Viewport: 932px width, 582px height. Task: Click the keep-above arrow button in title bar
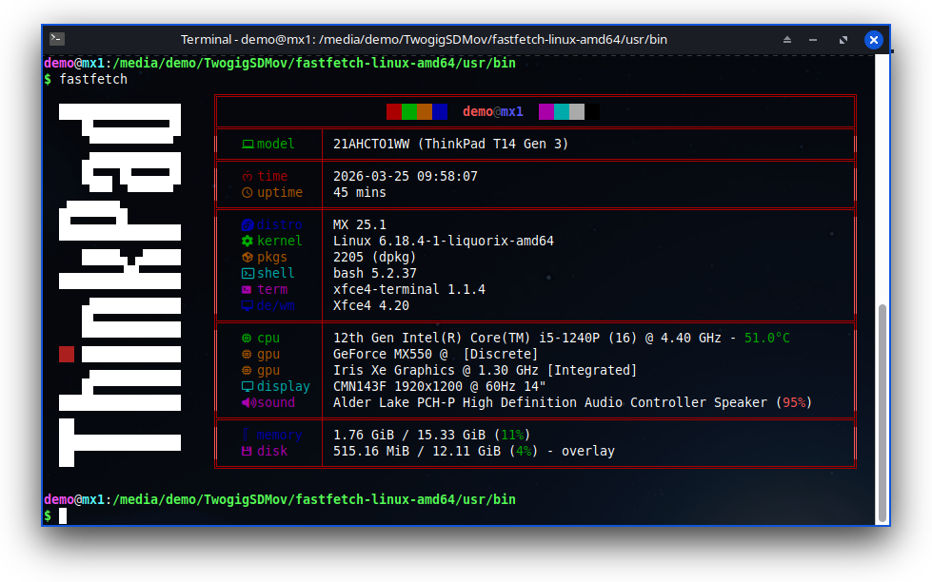787,40
